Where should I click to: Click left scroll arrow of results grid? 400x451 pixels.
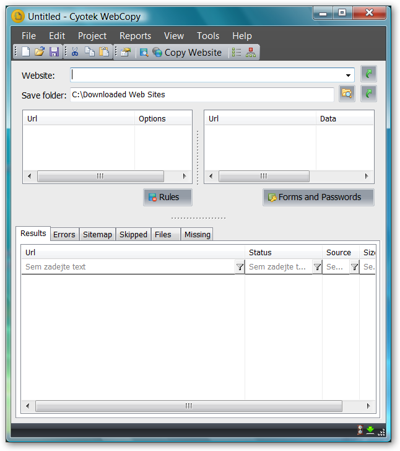[28, 406]
